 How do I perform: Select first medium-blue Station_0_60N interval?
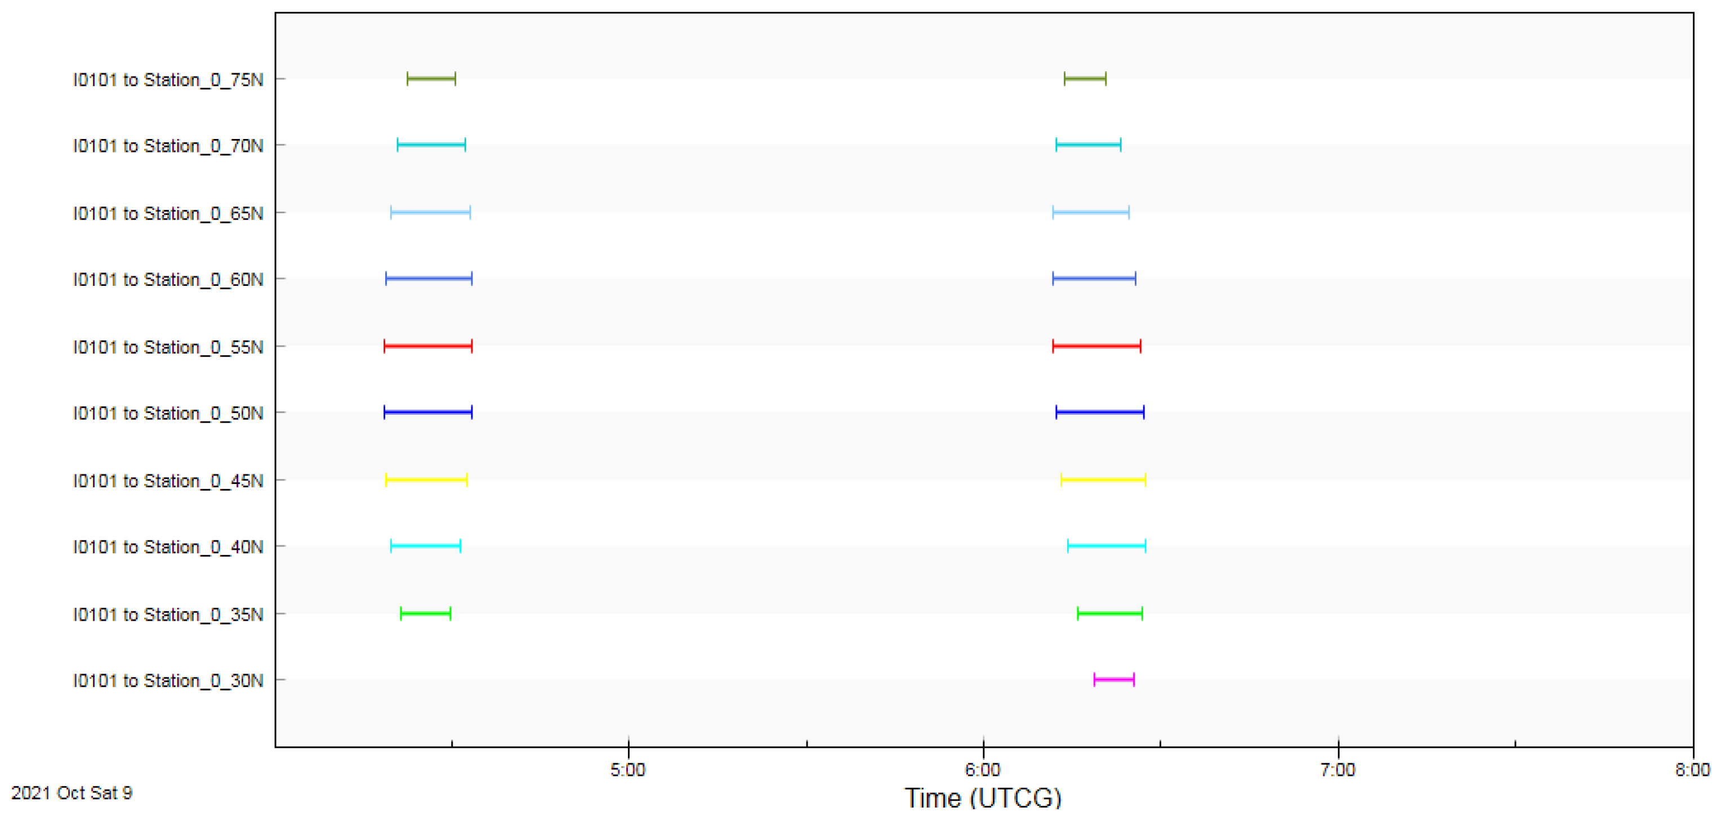click(428, 279)
